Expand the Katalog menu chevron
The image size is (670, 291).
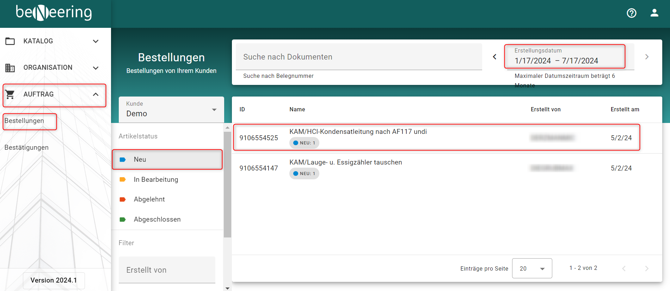click(x=96, y=41)
